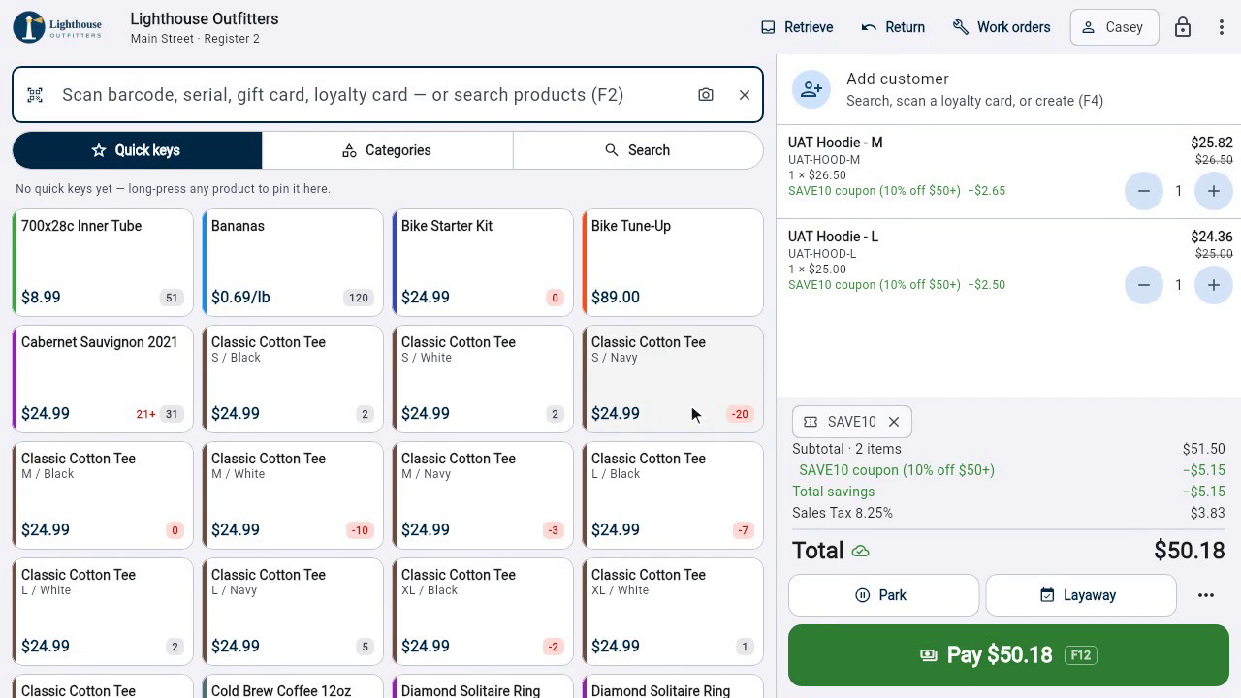Viewport: 1241px width, 698px height.
Task: Click the Return undo arrow icon
Action: click(x=869, y=27)
